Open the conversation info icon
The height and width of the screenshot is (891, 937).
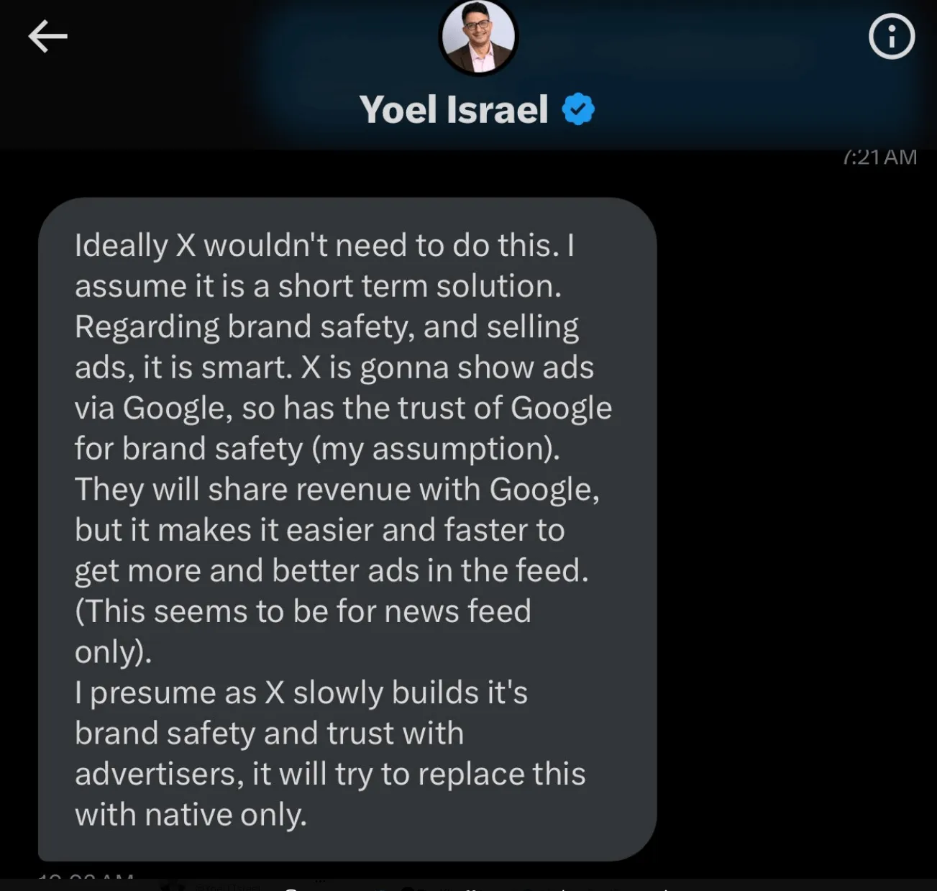click(891, 36)
